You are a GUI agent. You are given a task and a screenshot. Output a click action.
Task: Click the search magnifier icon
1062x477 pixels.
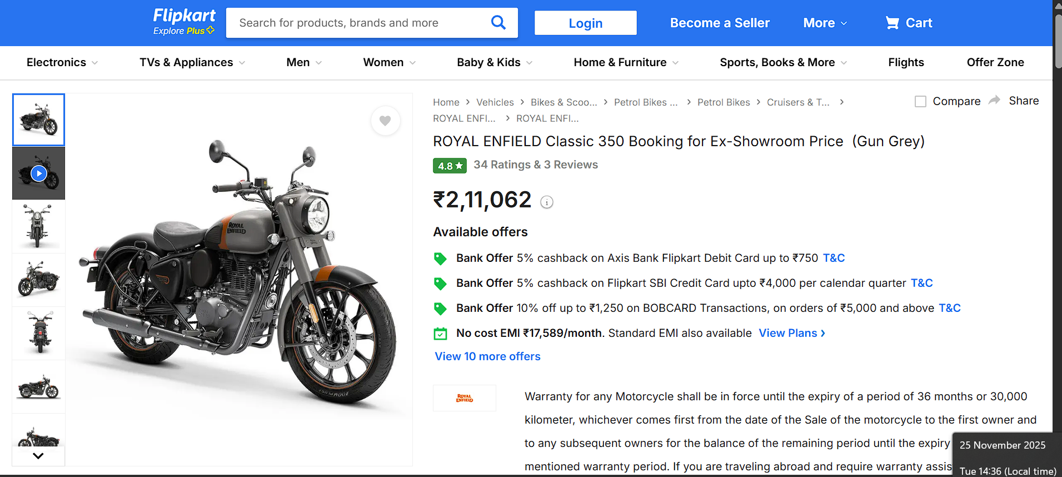tap(498, 23)
